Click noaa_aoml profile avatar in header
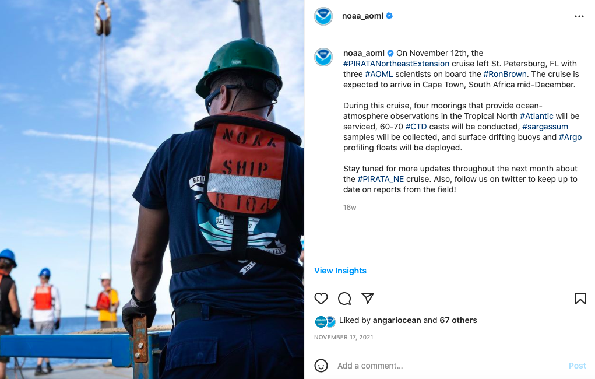 pyautogui.click(x=323, y=16)
